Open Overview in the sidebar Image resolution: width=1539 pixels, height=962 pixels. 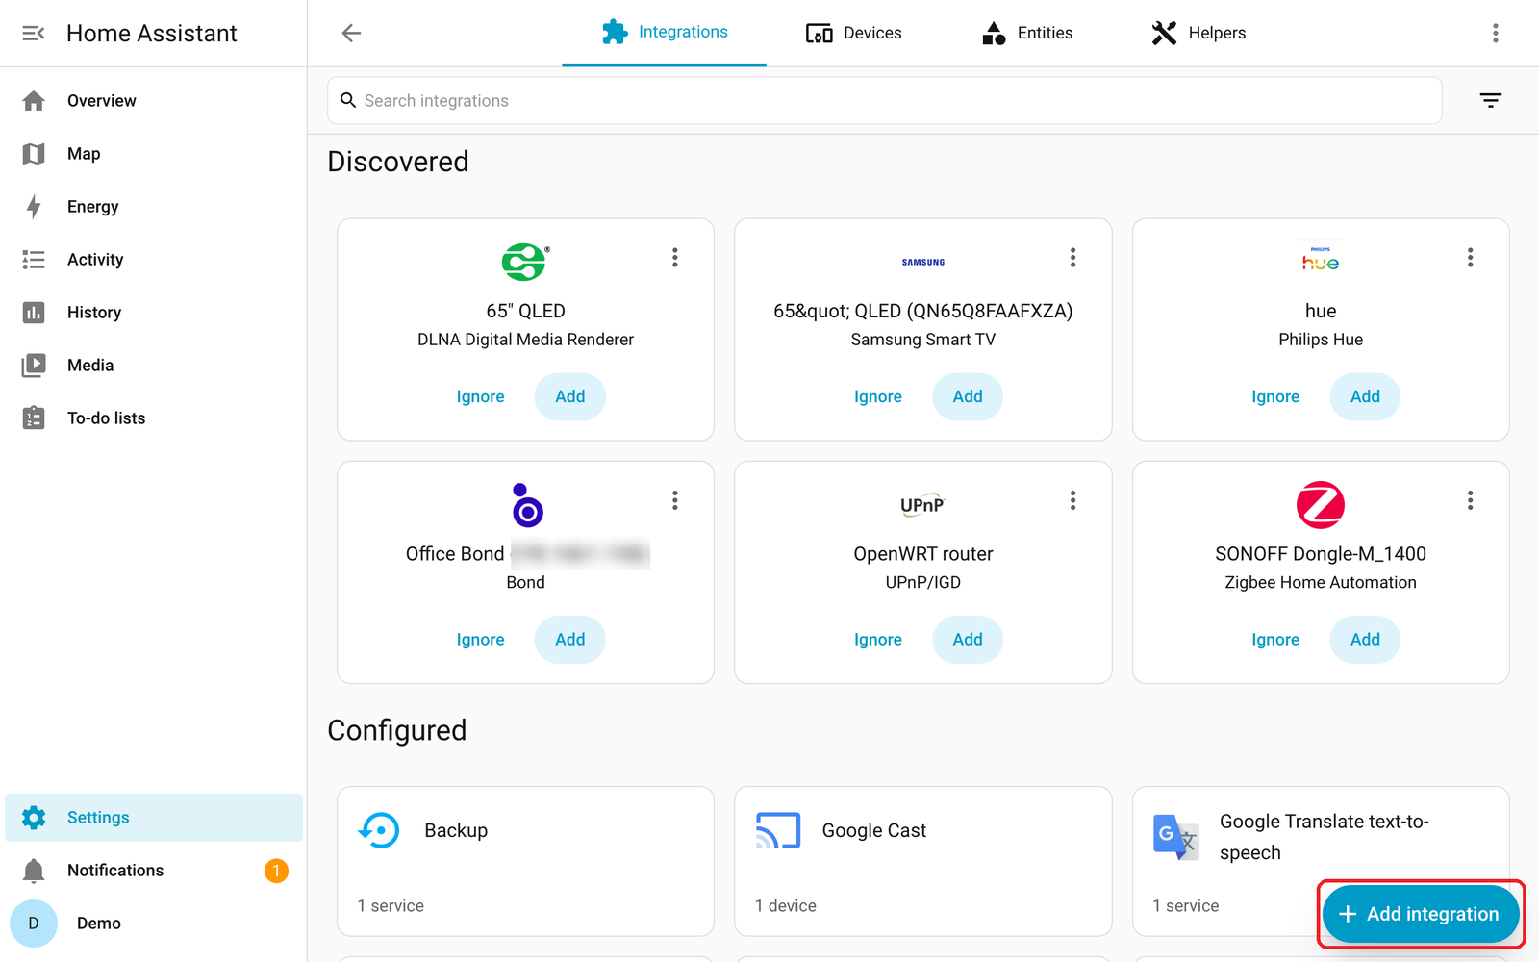(154, 101)
